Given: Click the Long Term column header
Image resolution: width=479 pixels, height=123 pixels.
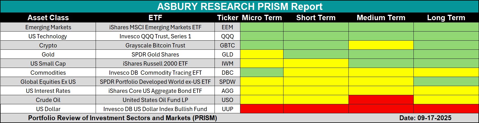Looking at the screenshot, I should [x=446, y=18].
